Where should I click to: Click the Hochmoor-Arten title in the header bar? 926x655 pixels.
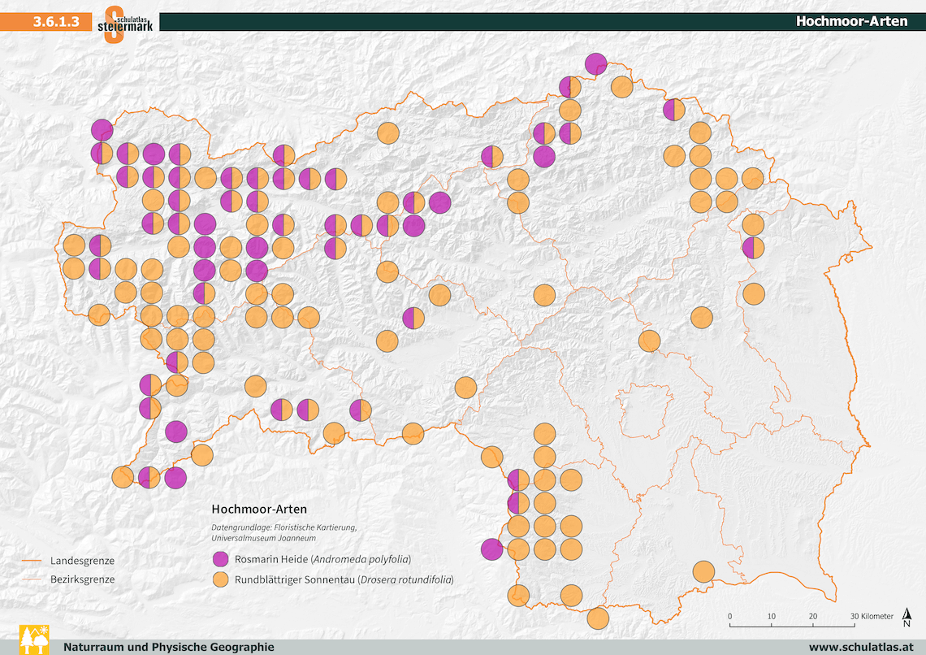click(x=851, y=21)
